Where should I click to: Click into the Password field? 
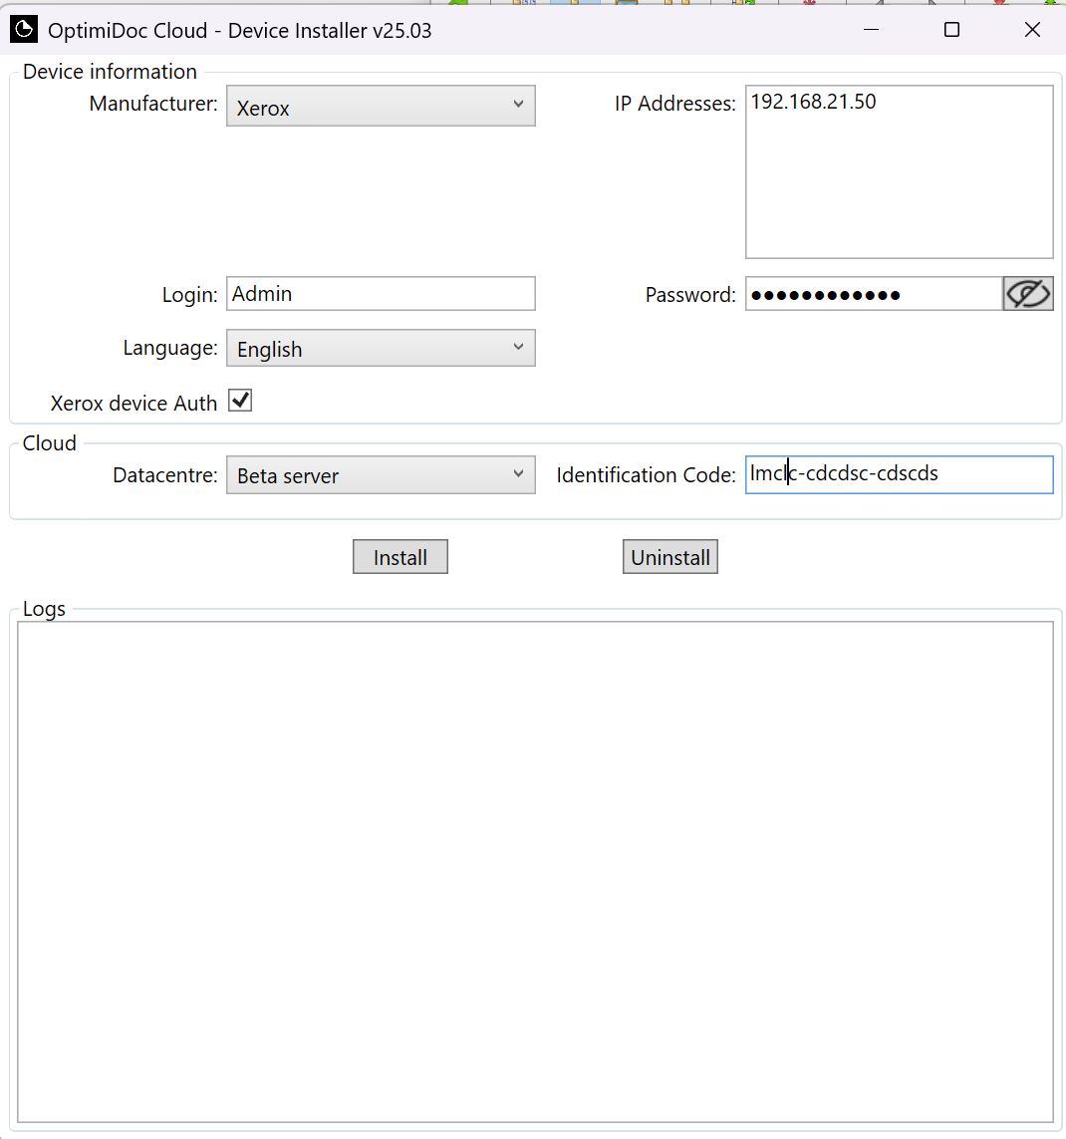(x=875, y=294)
